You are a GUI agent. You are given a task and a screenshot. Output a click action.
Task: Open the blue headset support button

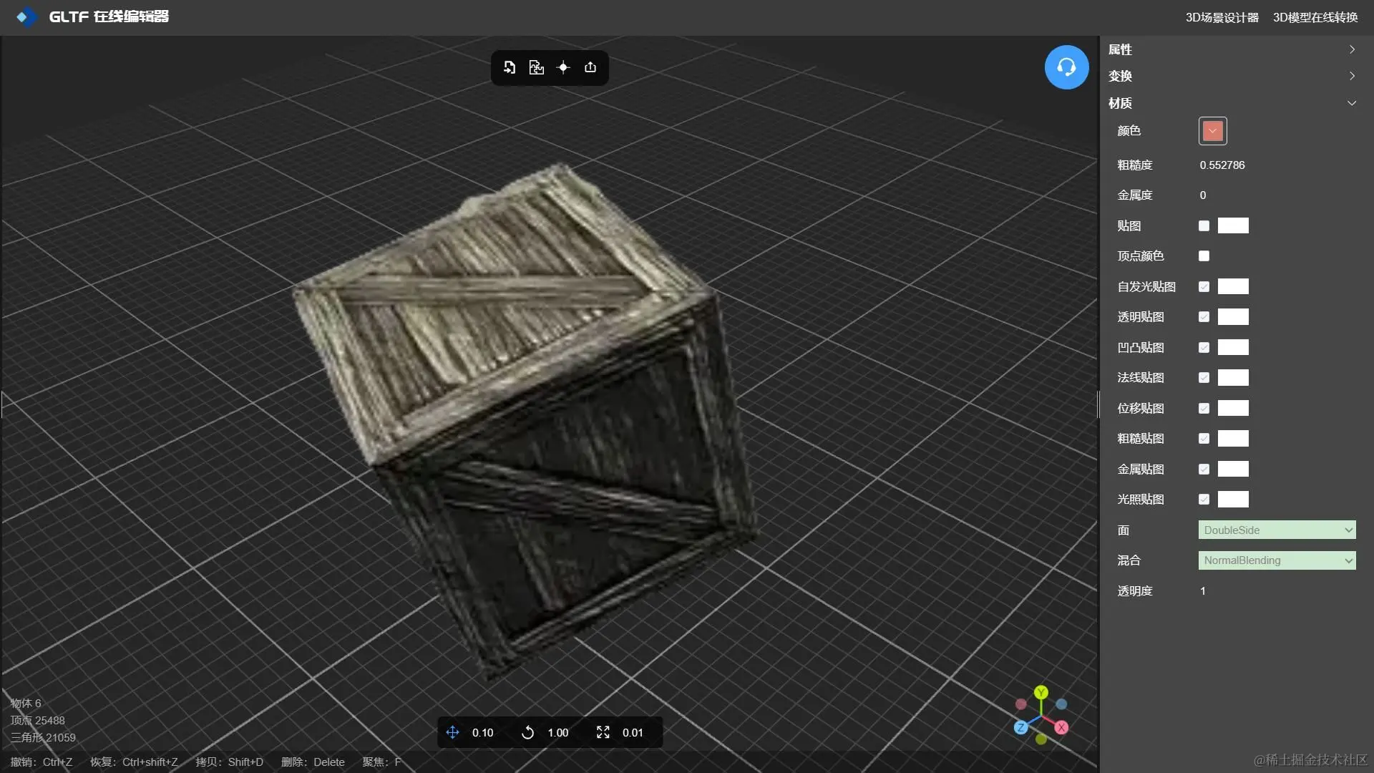point(1066,67)
